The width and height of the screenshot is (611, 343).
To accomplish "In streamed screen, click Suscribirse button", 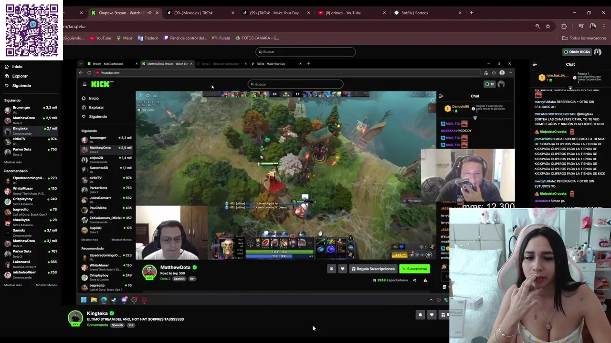I will point(414,269).
